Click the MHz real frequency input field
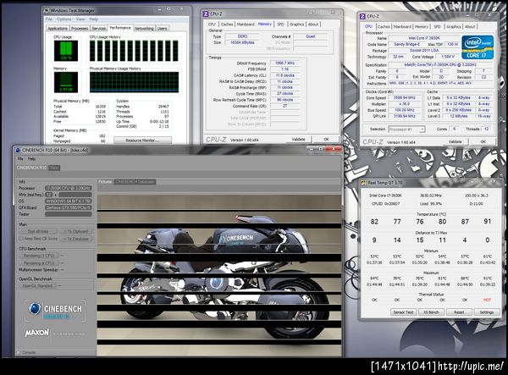508x375 pixels. point(75,195)
